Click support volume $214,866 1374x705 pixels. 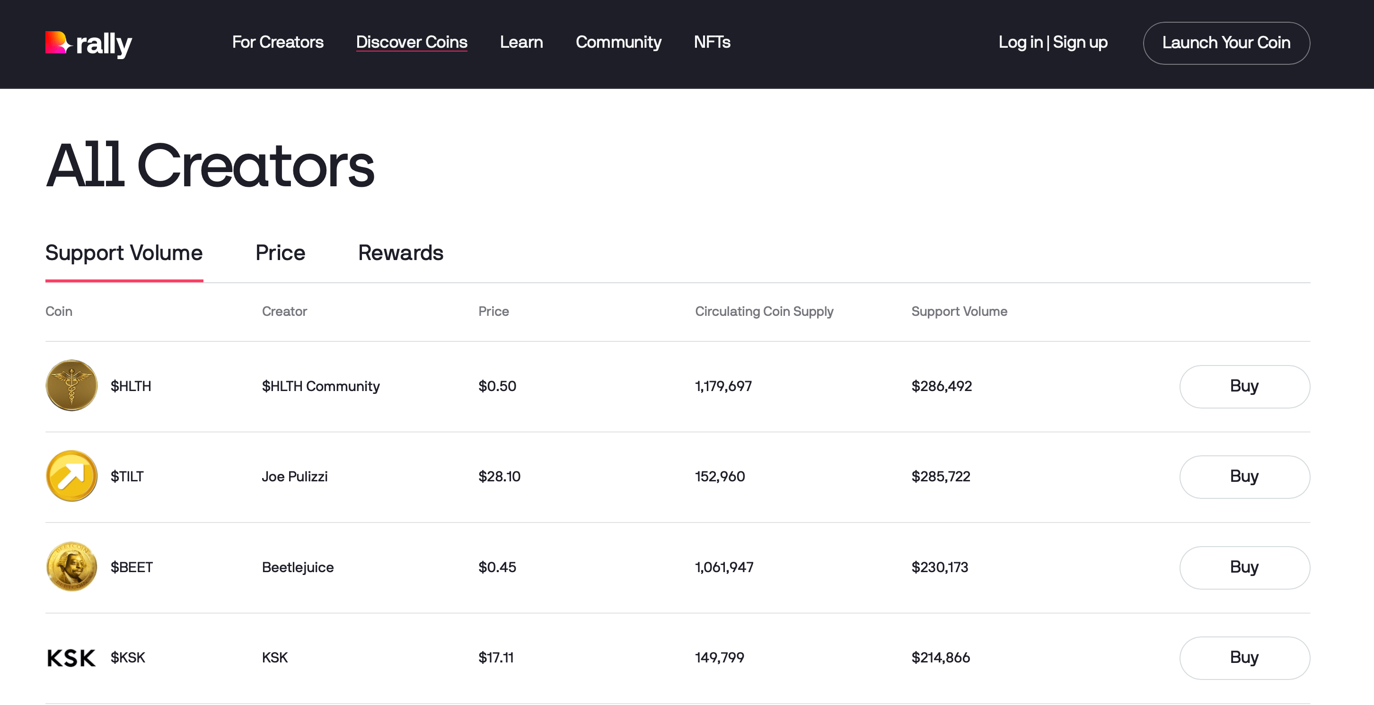[x=940, y=658]
